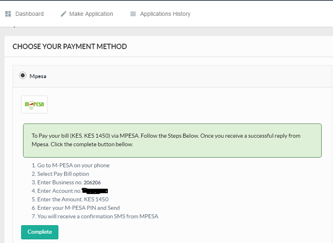
Task: Click the Make Application pencil icon
Action: (64, 14)
